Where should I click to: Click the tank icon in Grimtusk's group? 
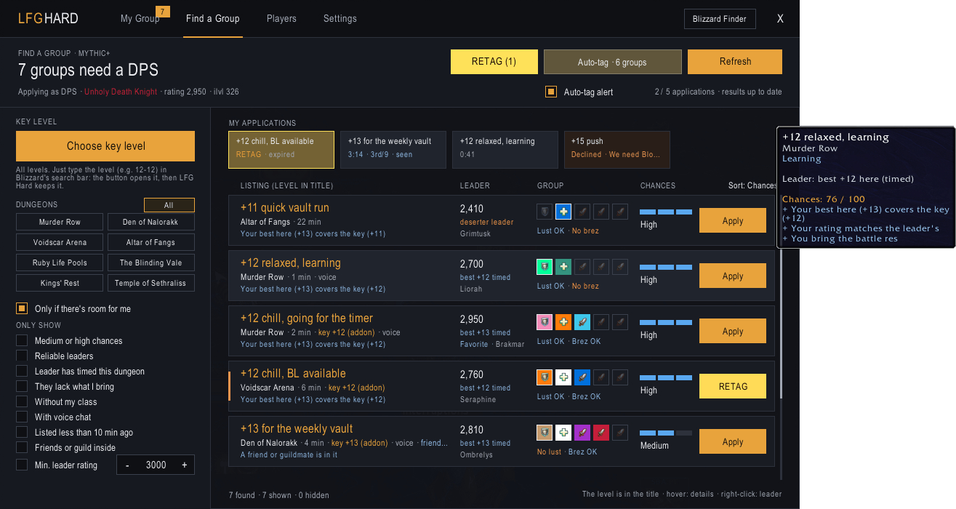545,212
